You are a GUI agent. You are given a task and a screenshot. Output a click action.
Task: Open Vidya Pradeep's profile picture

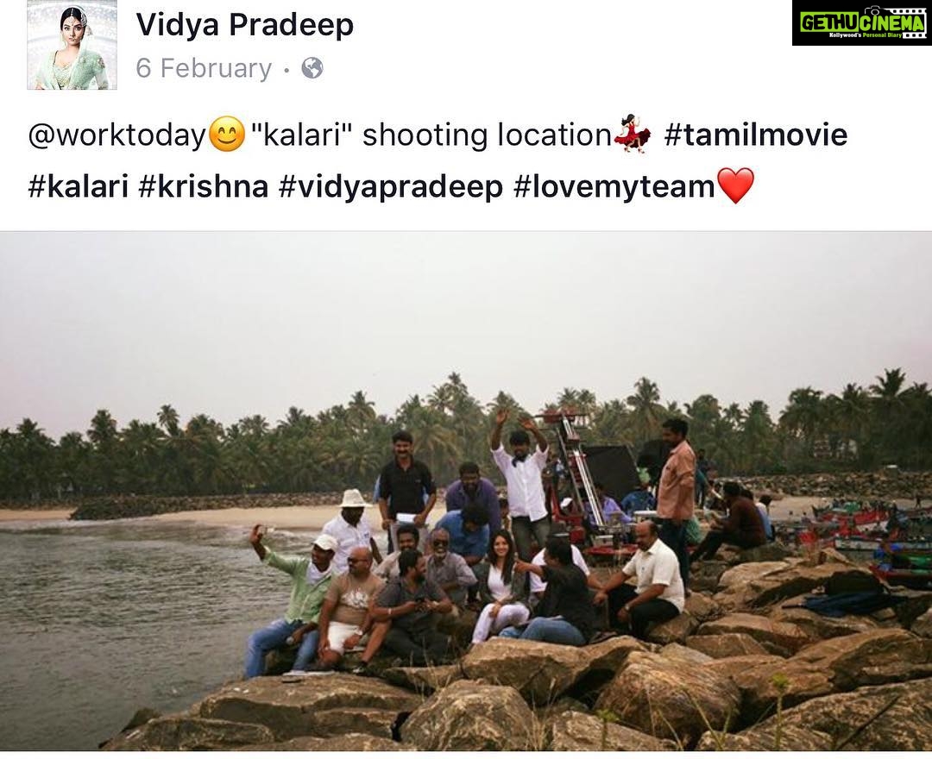pyautogui.click(x=72, y=45)
